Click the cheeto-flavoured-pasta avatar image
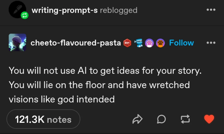Screen dimensions: 224x134 point(17,43)
